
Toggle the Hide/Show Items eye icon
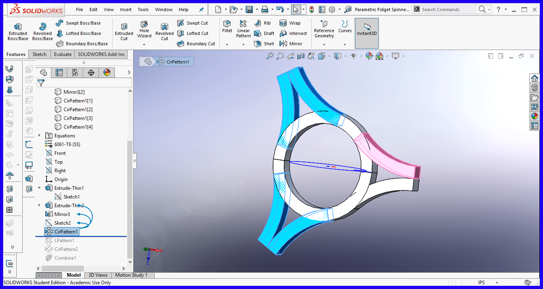pos(353,56)
